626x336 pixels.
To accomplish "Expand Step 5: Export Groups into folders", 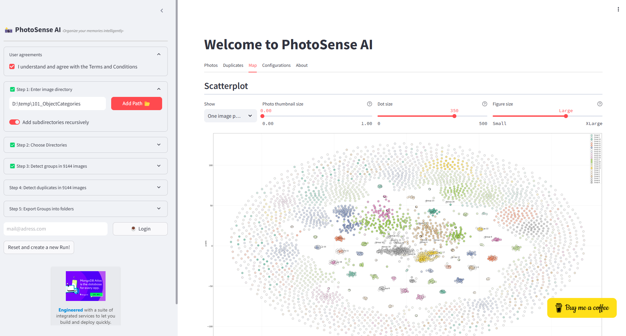I will coord(86,209).
